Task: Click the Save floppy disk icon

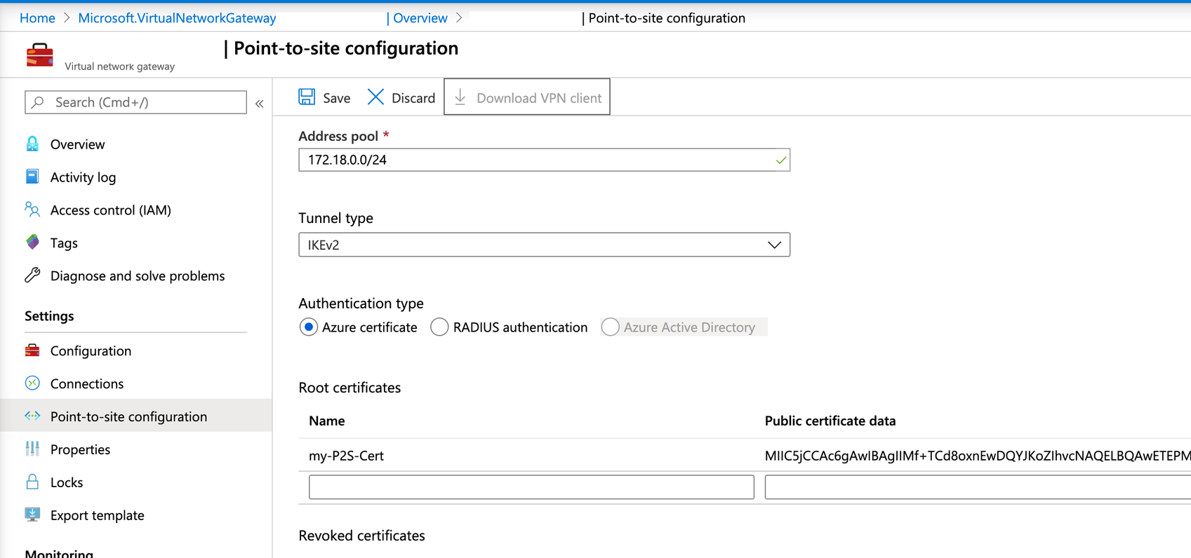Action: pyautogui.click(x=307, y=97)
